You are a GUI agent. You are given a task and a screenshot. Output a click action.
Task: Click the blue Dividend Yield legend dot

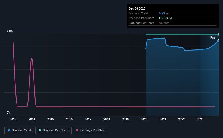pos(9,130)
